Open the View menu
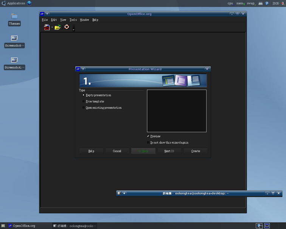Viewport: 286px width, 229px height. (63, 20)
